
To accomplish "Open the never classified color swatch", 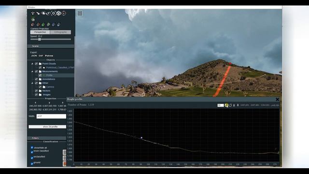I will point(64,152).
